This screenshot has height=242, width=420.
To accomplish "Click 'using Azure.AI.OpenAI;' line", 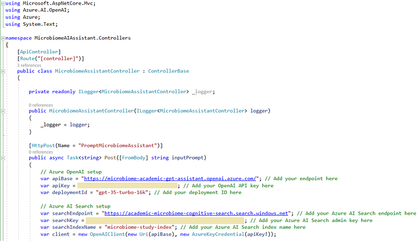I will tap(37, 10).
